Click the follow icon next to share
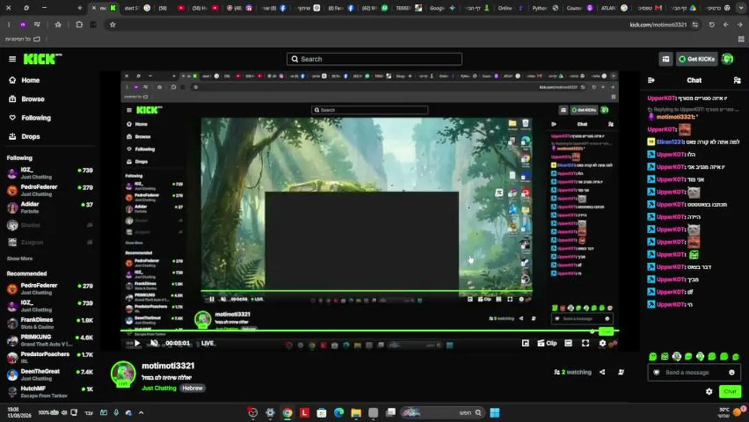Image resolution: width=749 pixels, height=422 pixels. coord(621,372)
